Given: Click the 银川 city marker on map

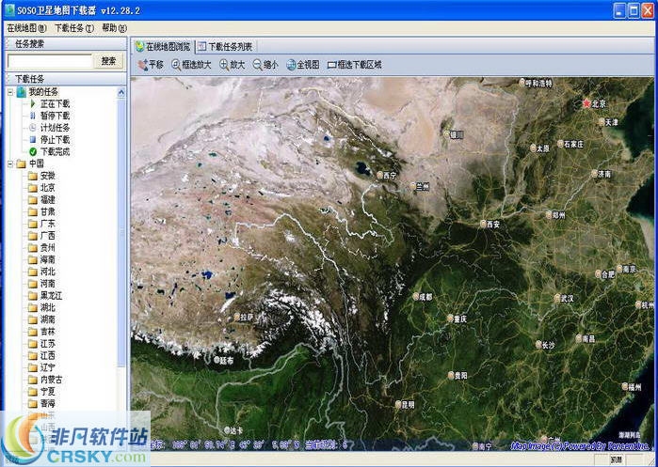Looking at the screenshot, I should pos(446,134).
